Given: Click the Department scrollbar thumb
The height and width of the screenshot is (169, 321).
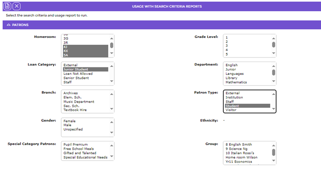Looking at the screenshot, I should 274,73.
